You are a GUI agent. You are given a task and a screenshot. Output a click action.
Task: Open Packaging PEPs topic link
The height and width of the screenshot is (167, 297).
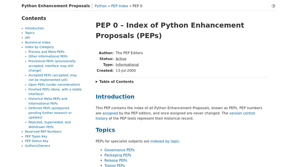[117, 155]
